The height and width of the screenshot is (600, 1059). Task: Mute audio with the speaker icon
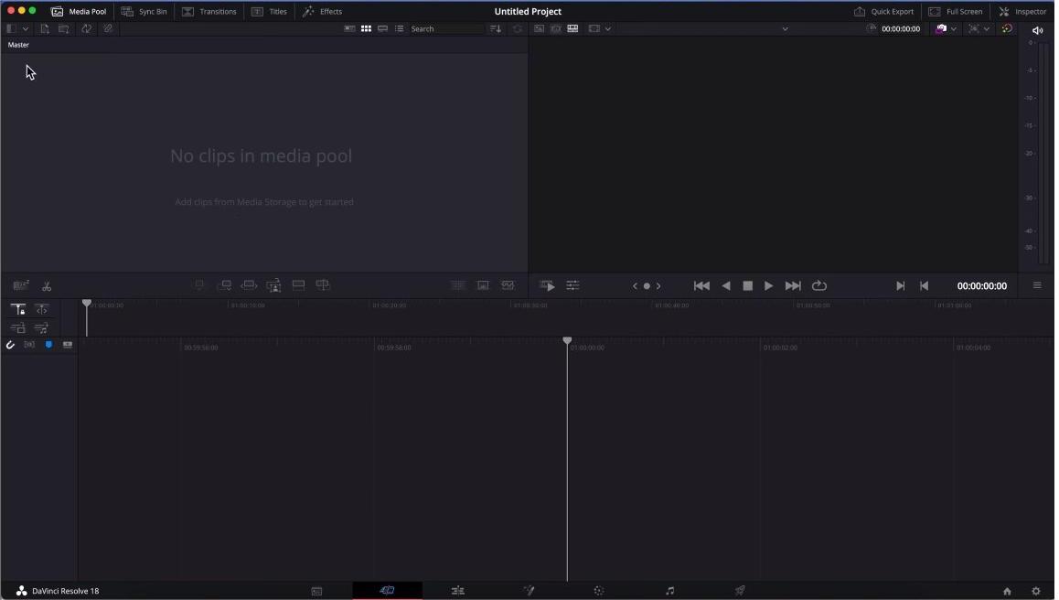pos(1037,30)
